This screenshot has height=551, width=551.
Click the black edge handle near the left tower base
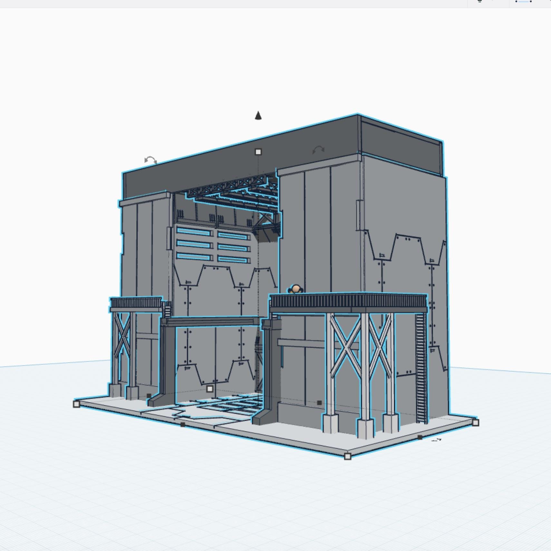coord(149,396)
